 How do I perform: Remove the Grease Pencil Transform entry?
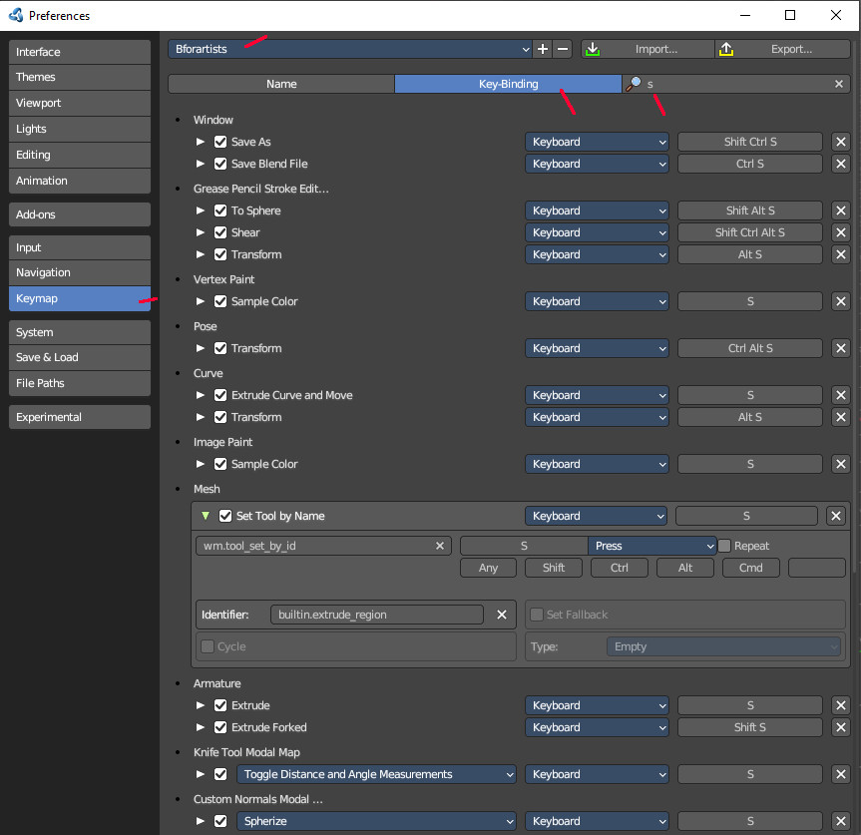841,254
